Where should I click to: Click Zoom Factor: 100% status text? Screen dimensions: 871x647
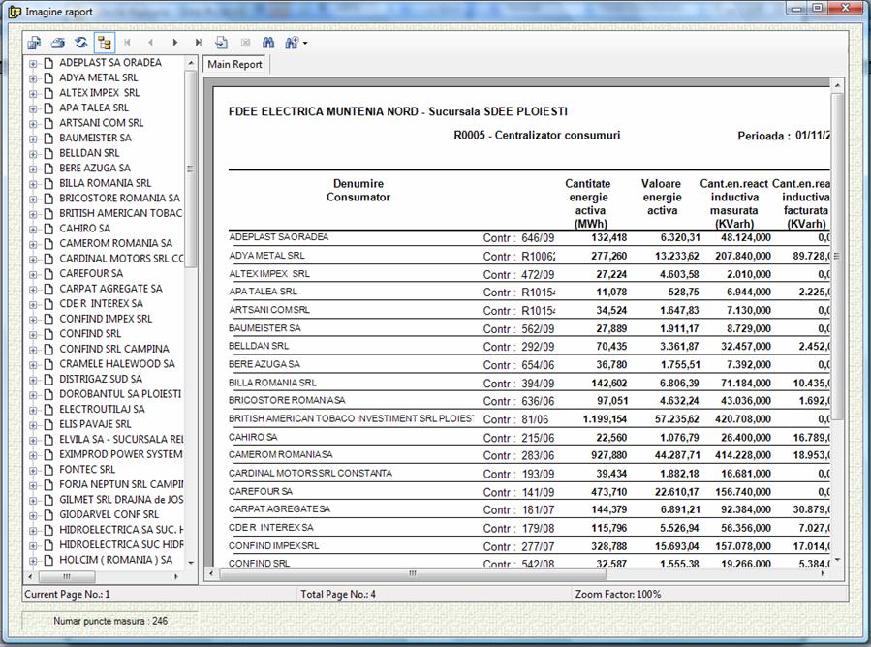pos(618,595)
